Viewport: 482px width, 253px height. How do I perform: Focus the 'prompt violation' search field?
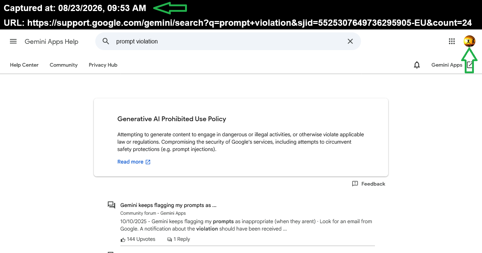[x=228, y=41]
